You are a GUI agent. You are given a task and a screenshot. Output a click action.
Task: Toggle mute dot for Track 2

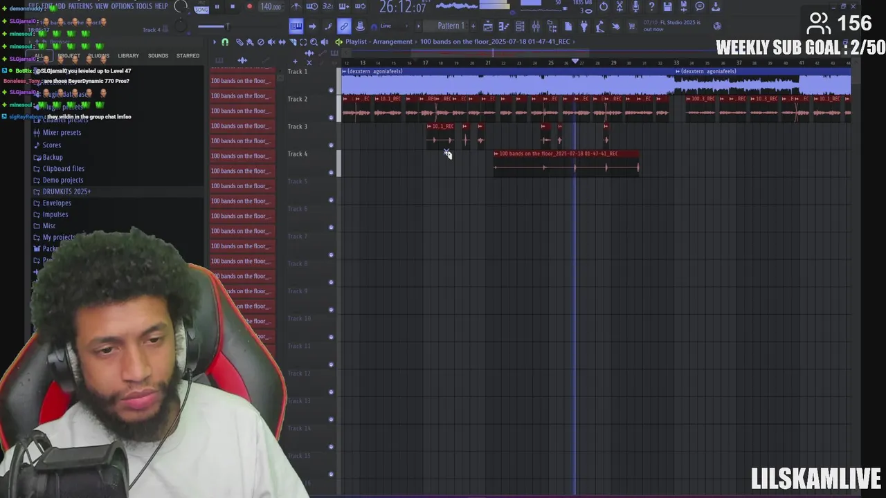(x=331, y=118)
